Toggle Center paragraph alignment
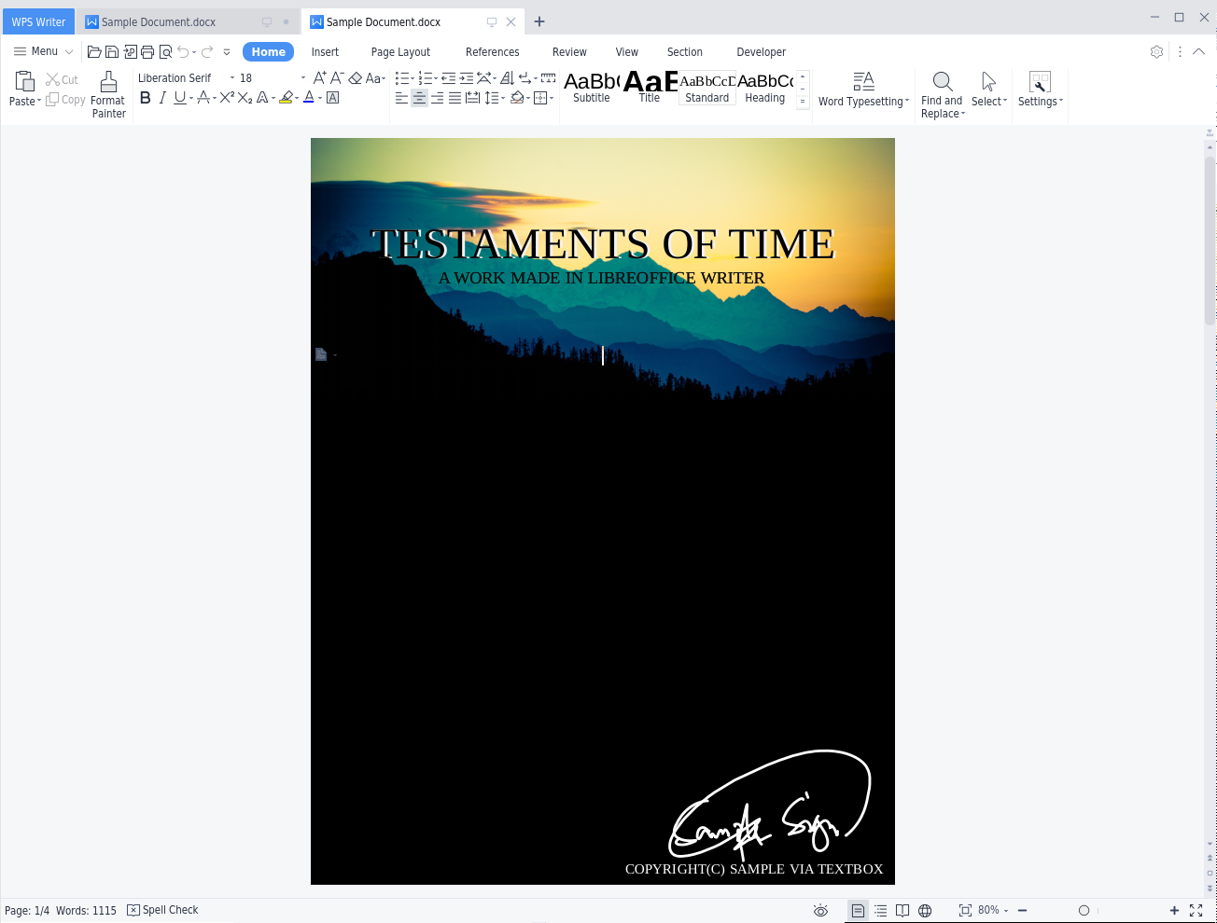 (419, 98)
